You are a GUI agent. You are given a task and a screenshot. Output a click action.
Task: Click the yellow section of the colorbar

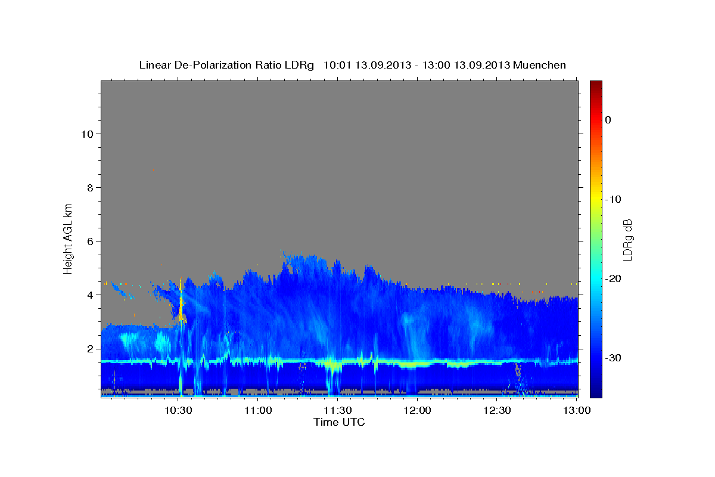click(596, 199)
